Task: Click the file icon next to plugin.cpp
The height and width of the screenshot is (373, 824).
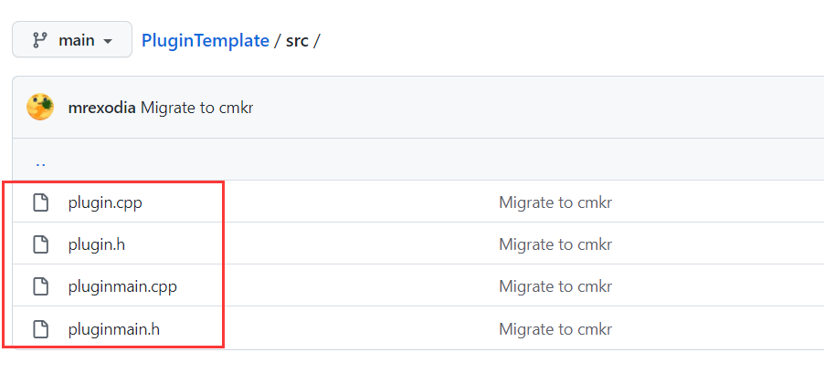Action: 40,202
